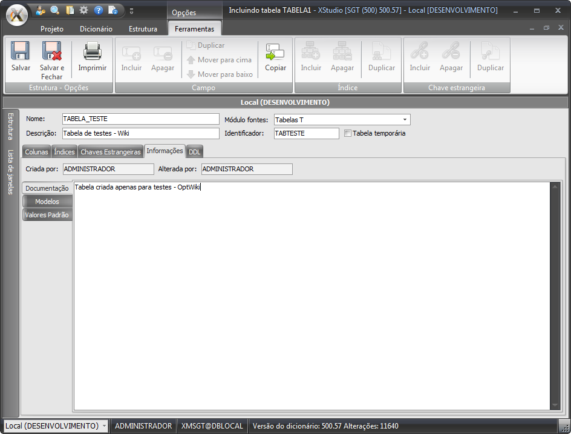Viewport: 571px width, 434px height.
Task: Open the Dicionário ribbon tab
Action: click(96, 29)
